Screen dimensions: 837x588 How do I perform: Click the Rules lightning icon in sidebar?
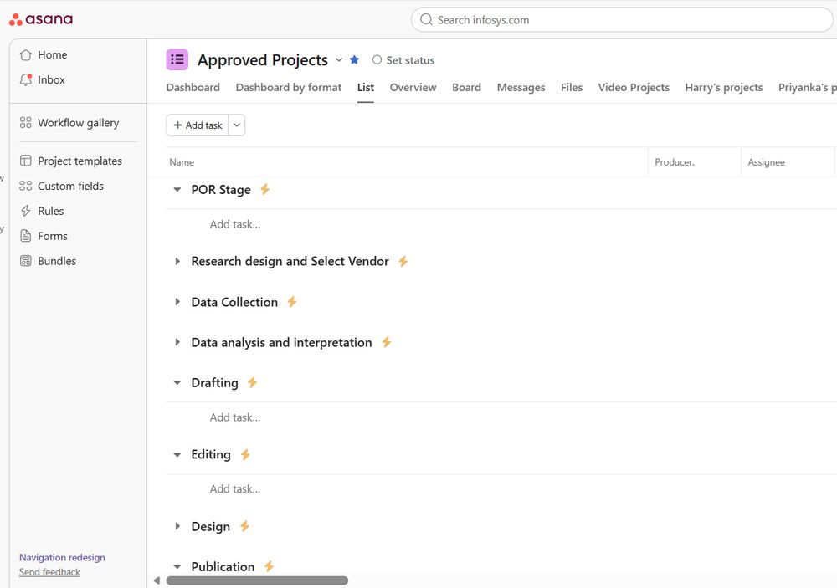[26, 211]
